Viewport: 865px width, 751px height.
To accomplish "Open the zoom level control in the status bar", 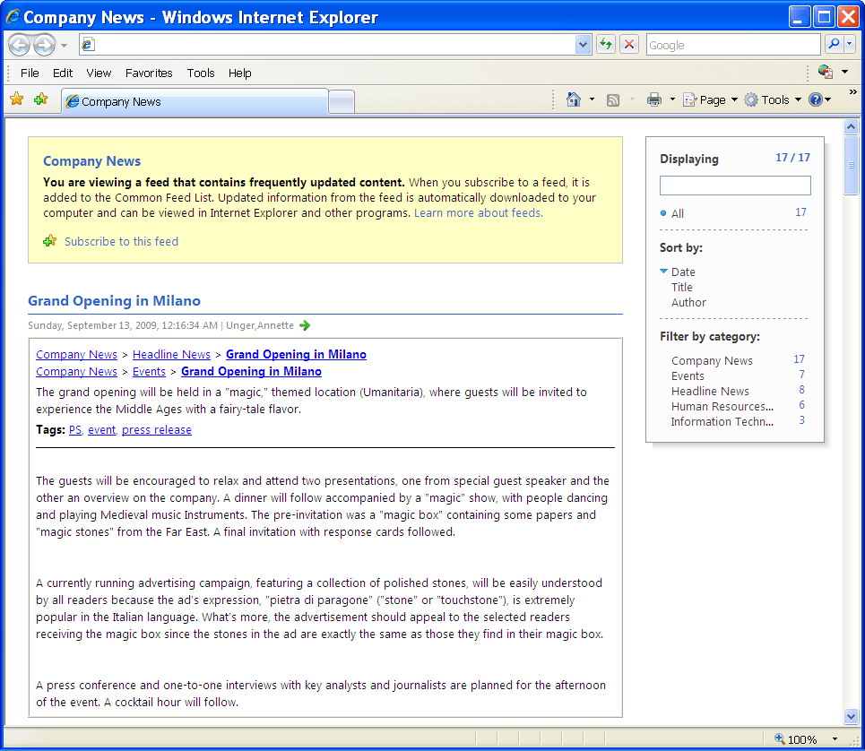I will click(804, 738).
